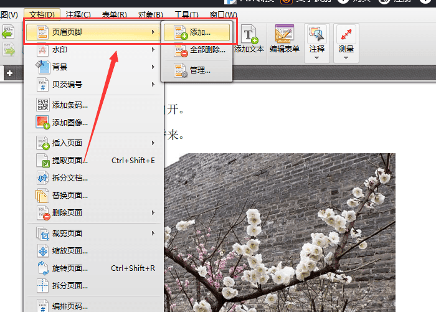Open the 工具(T) menu
This screenshot has width=436, height=312.
click(187, 14)
